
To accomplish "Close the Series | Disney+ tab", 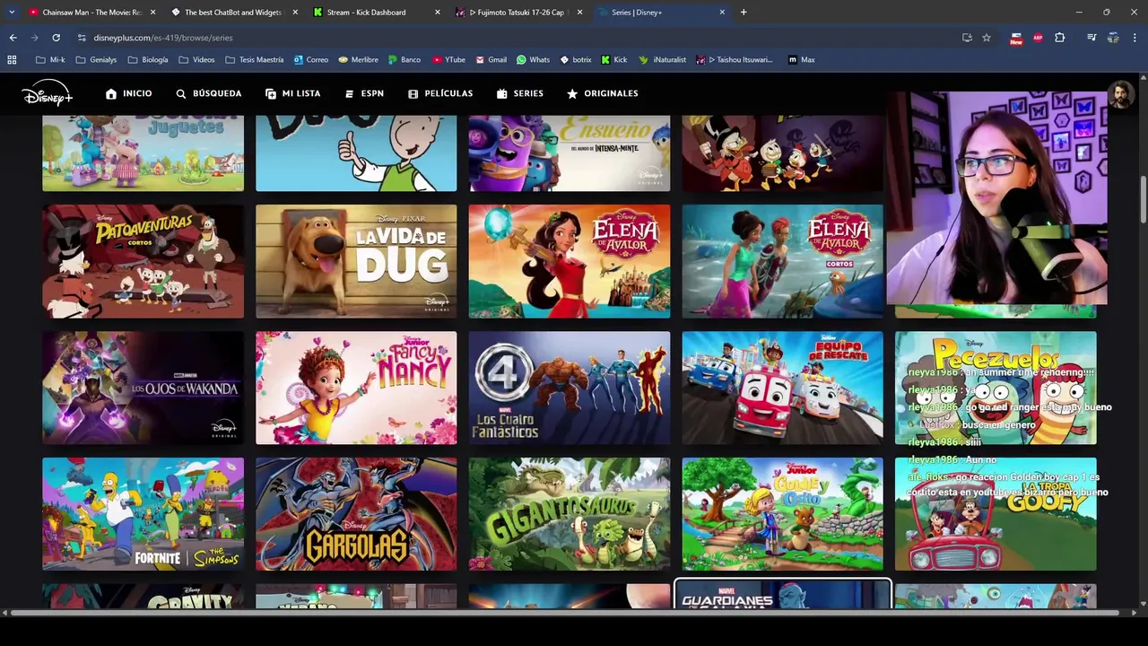I will coord(722,13).
